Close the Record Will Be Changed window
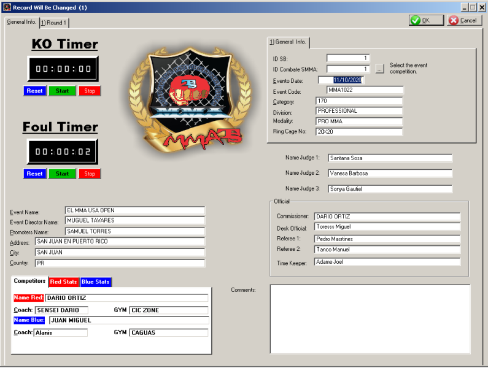The height and width of the screenshot is (368, 488). point(482,7)
